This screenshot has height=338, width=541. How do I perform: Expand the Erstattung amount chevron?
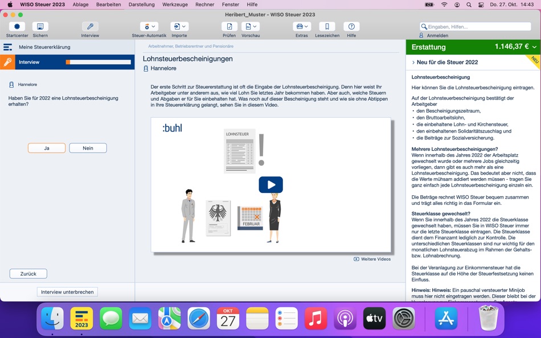point(534,47)
